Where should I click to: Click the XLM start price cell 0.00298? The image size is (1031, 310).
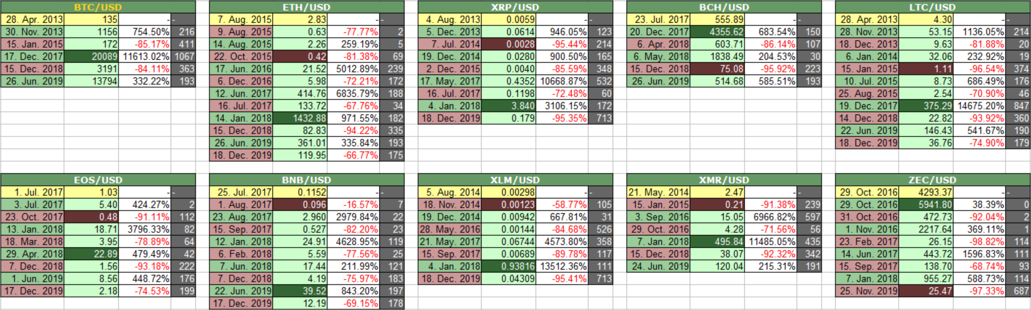pyautogui.click(x=509, y=192)
